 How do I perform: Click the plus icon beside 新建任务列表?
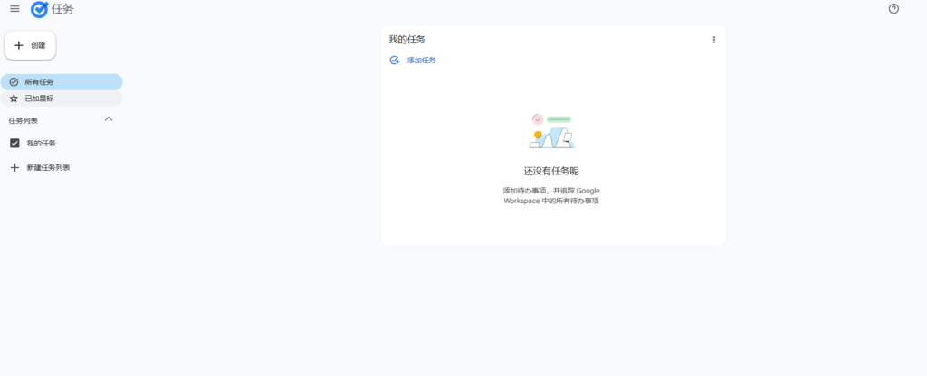[14, 168]
